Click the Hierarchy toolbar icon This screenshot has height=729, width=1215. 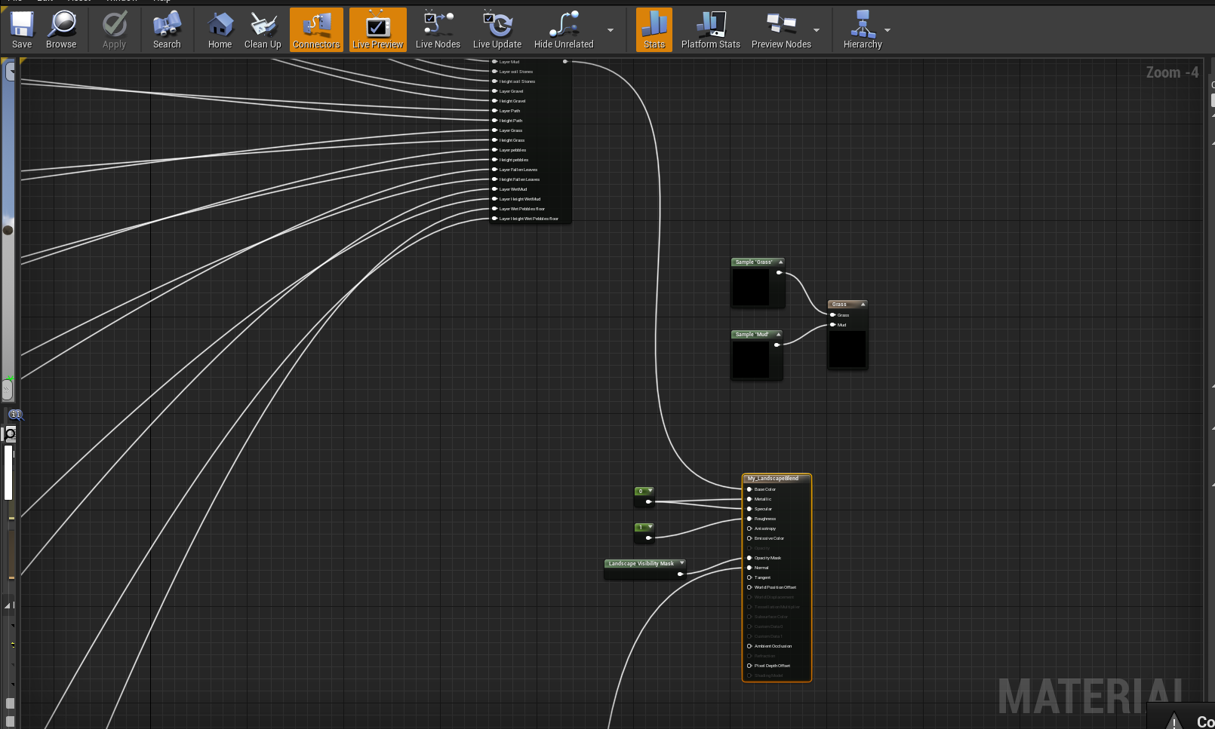(x=862, y=30)
